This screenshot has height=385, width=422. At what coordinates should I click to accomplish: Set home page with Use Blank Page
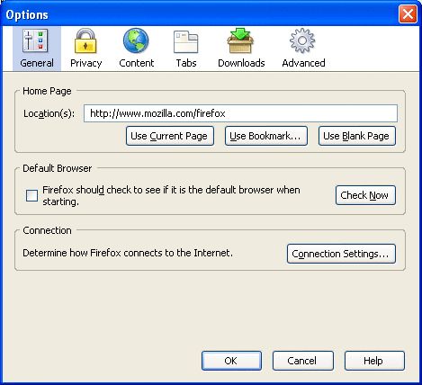coord(357,136)
